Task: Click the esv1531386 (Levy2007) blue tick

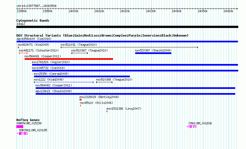Action: (107, 111)
